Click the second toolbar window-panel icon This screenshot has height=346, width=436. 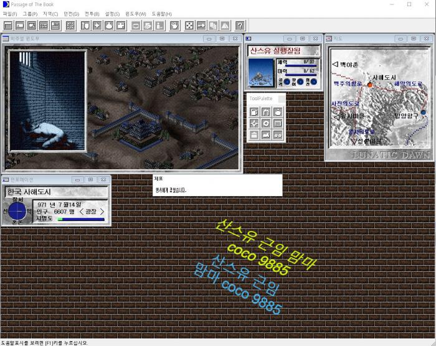tap(20, 26)
